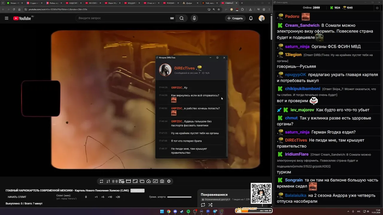Open the gear settings icon in player toolbar
The width and height of the screenshot is (383, 215).
point(169,181)
